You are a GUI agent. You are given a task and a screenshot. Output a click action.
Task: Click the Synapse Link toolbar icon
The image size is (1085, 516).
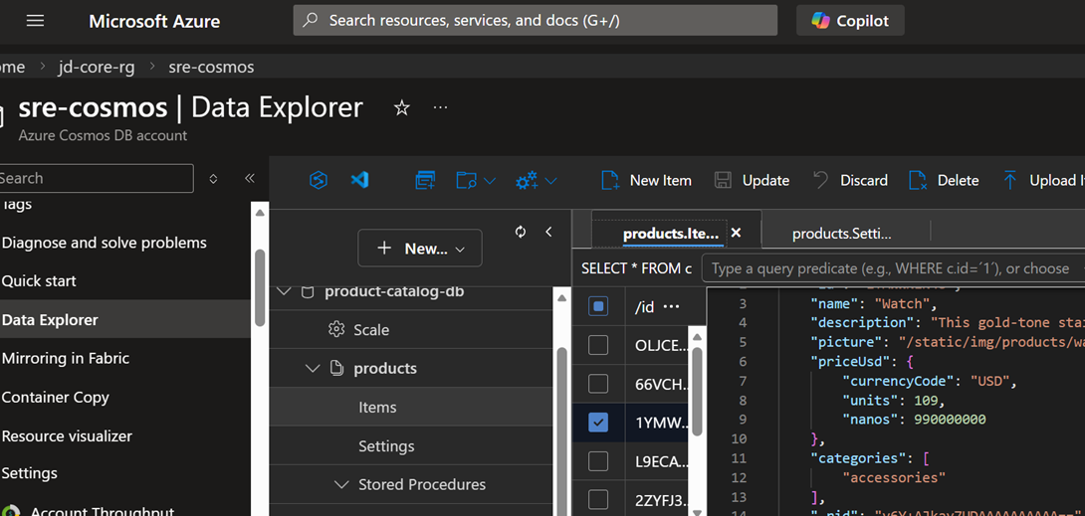point(319,180)
